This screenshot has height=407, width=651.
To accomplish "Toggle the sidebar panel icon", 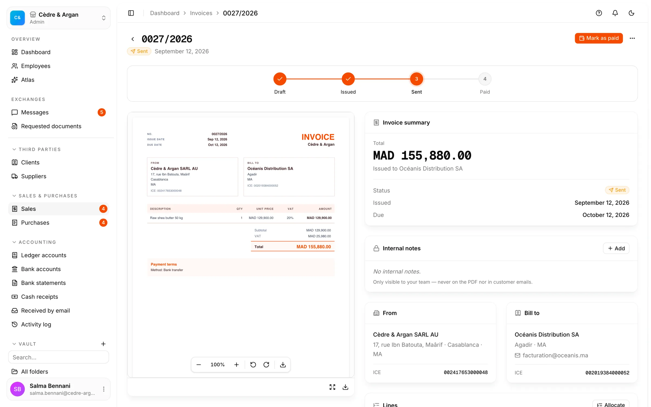I will (131, 13).
